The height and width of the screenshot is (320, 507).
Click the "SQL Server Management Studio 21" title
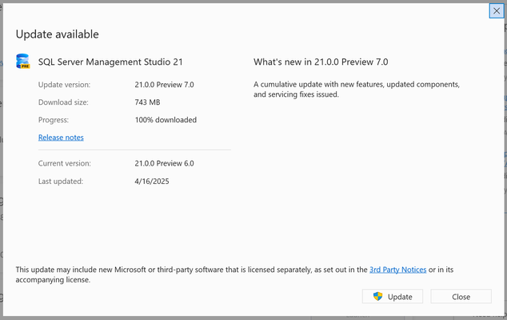click(x=110, y=62)
